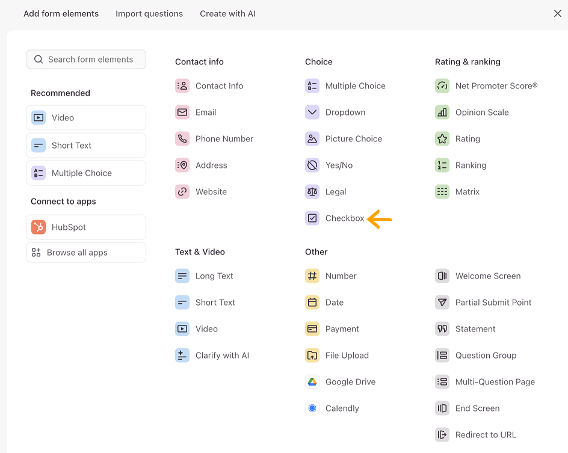Add recommended Short Text element
Viewport: 568px width, 453px height.
point(86,145)
